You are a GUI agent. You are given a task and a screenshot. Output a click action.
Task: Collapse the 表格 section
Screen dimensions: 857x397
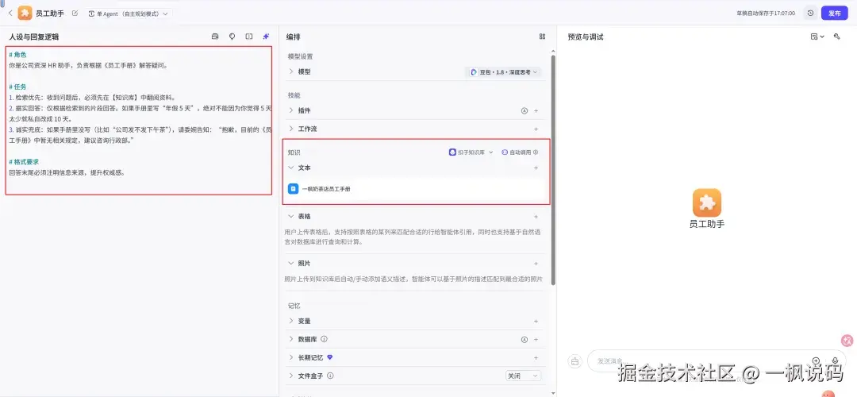point(291,217)
